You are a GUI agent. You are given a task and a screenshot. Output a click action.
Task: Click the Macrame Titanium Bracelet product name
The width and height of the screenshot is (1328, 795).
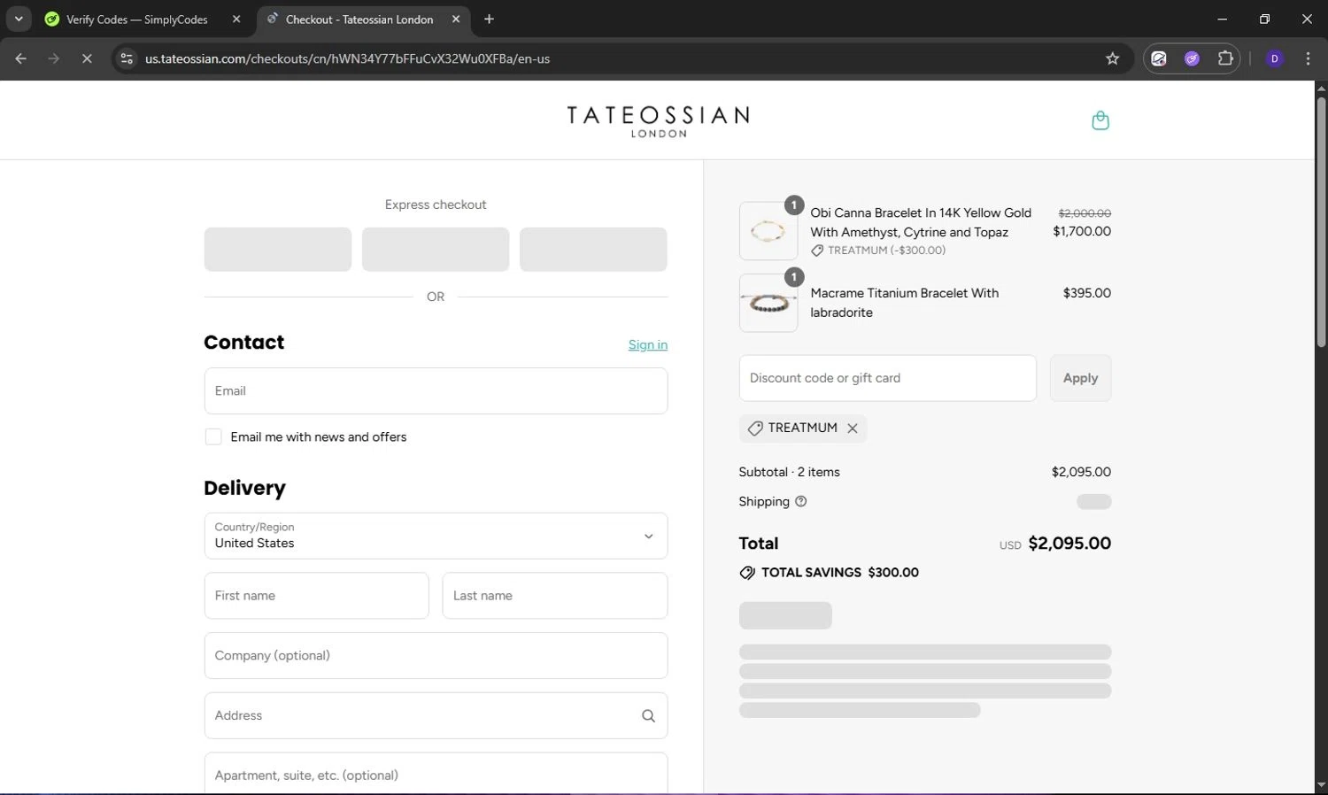click(x=904, y=303)
